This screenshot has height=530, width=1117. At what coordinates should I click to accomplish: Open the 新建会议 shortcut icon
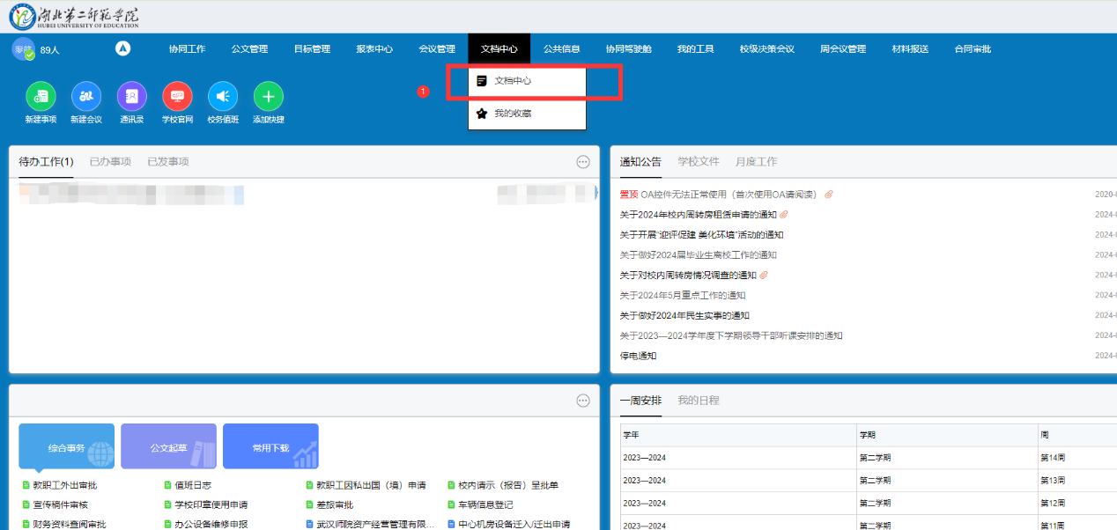coord(85,97)
